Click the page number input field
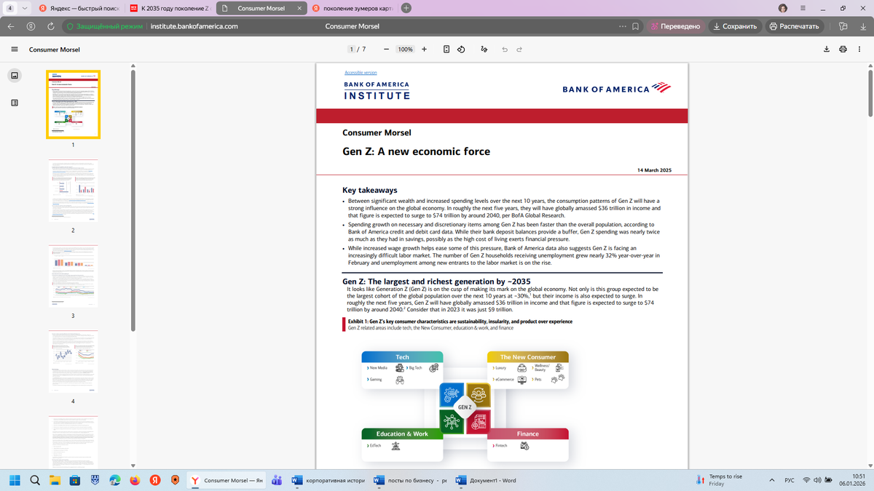This screenshot has height=491, width=874. [x=353, y=49]
